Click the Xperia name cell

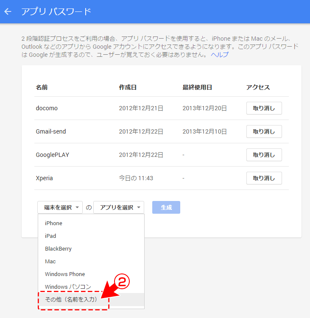coord(44,178)
